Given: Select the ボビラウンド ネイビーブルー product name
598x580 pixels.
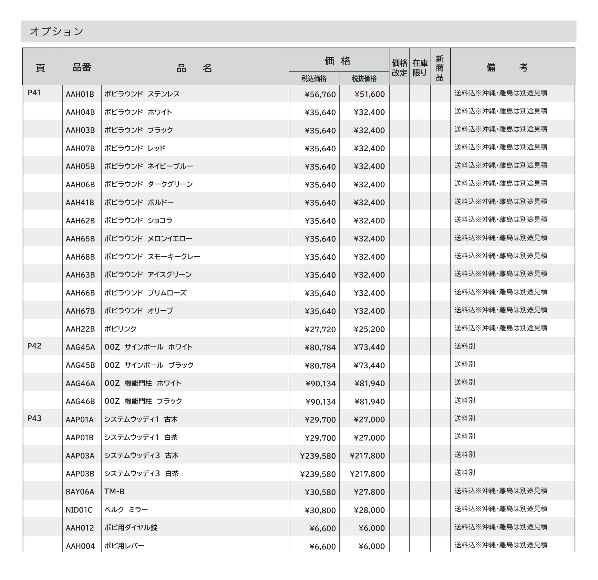Looking at the screenshot, I should pos(149,166).
